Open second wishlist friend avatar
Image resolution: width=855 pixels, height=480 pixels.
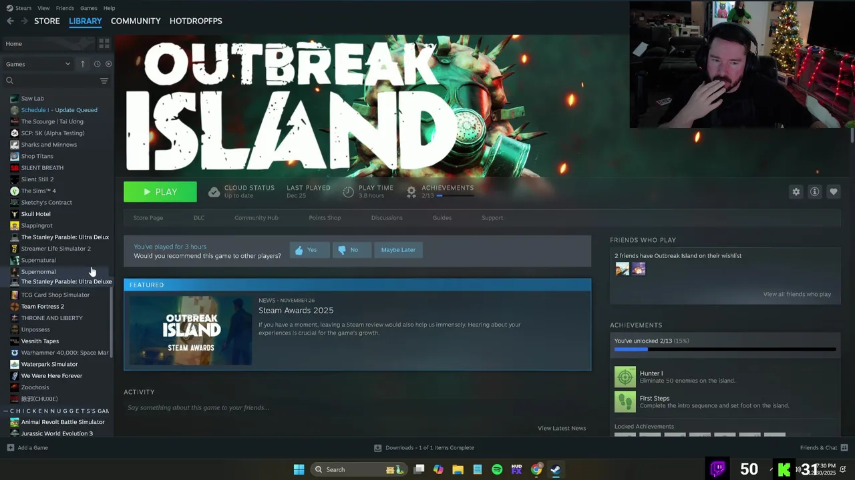639,269
